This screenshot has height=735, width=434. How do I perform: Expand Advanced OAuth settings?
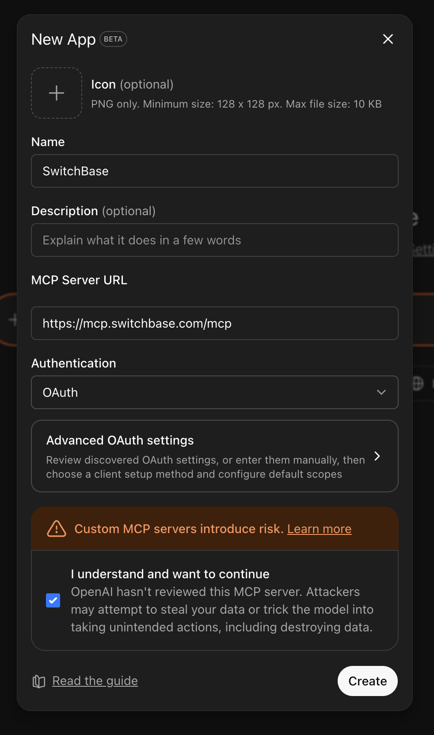tap(215, 456)
